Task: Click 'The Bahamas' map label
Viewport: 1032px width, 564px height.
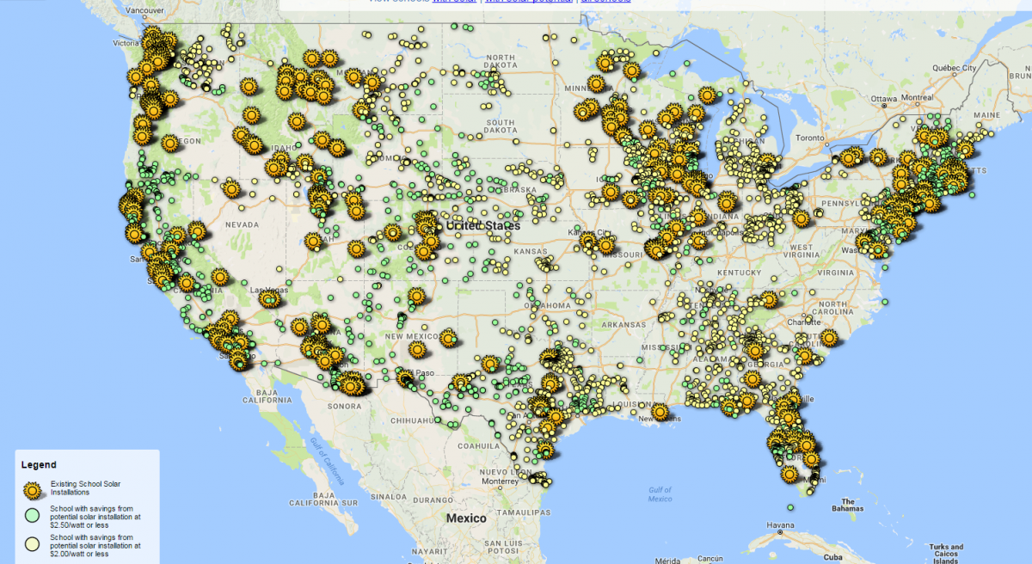Action: click(x=848, y=505)
